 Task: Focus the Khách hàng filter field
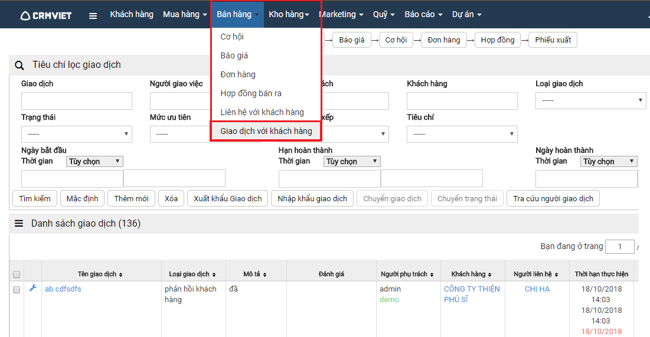click(462, 101)
